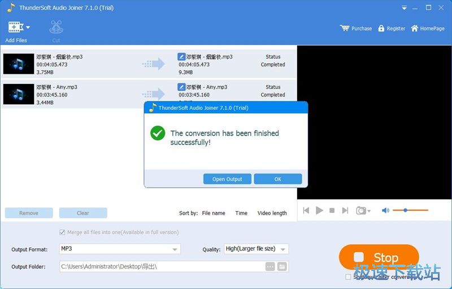
Task: Click thumbnail of Ainy.mp3 source file
Action: 19,94
